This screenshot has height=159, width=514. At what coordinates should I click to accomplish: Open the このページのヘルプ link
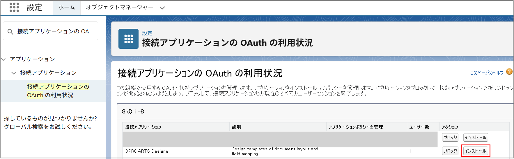487,73
